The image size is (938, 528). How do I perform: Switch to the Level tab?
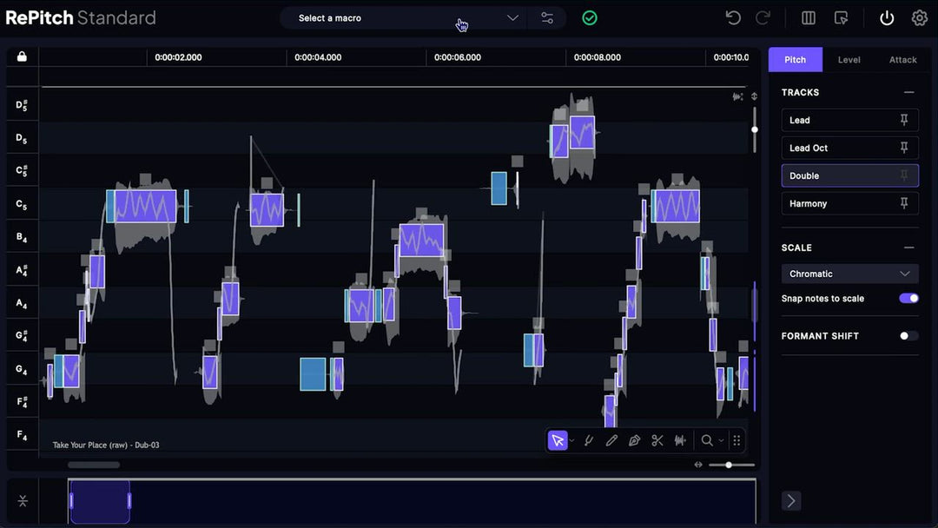click(x=849, y=60)
